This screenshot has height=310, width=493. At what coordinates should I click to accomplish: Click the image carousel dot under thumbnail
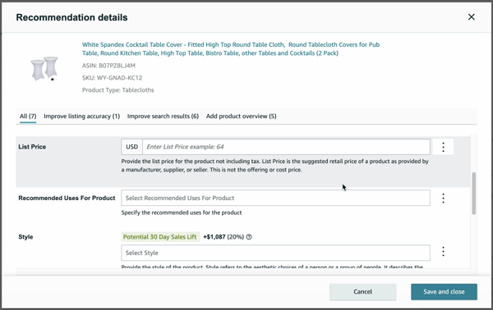[53, 80]
